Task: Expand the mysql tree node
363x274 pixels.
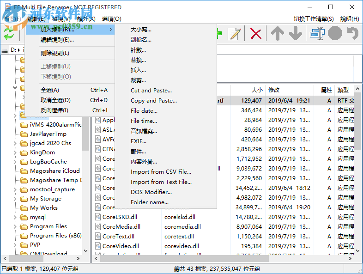Action: [x=15, y=217]
